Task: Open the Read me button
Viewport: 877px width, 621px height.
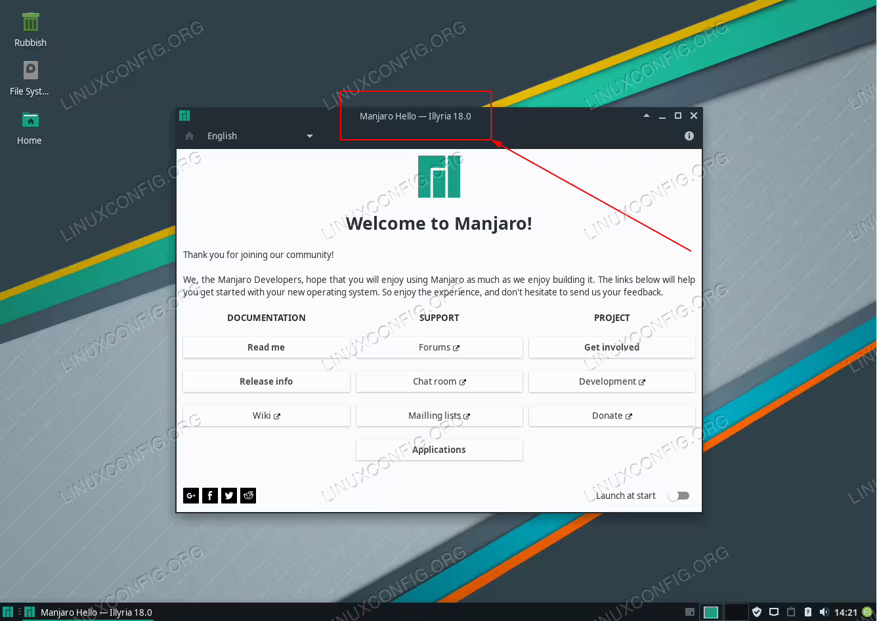Action: tap(267, 347)
